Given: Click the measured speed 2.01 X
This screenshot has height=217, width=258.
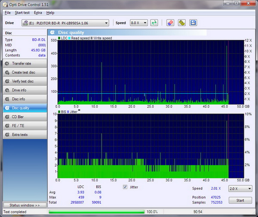Looking at the screenshot, I should coord(216,188).
